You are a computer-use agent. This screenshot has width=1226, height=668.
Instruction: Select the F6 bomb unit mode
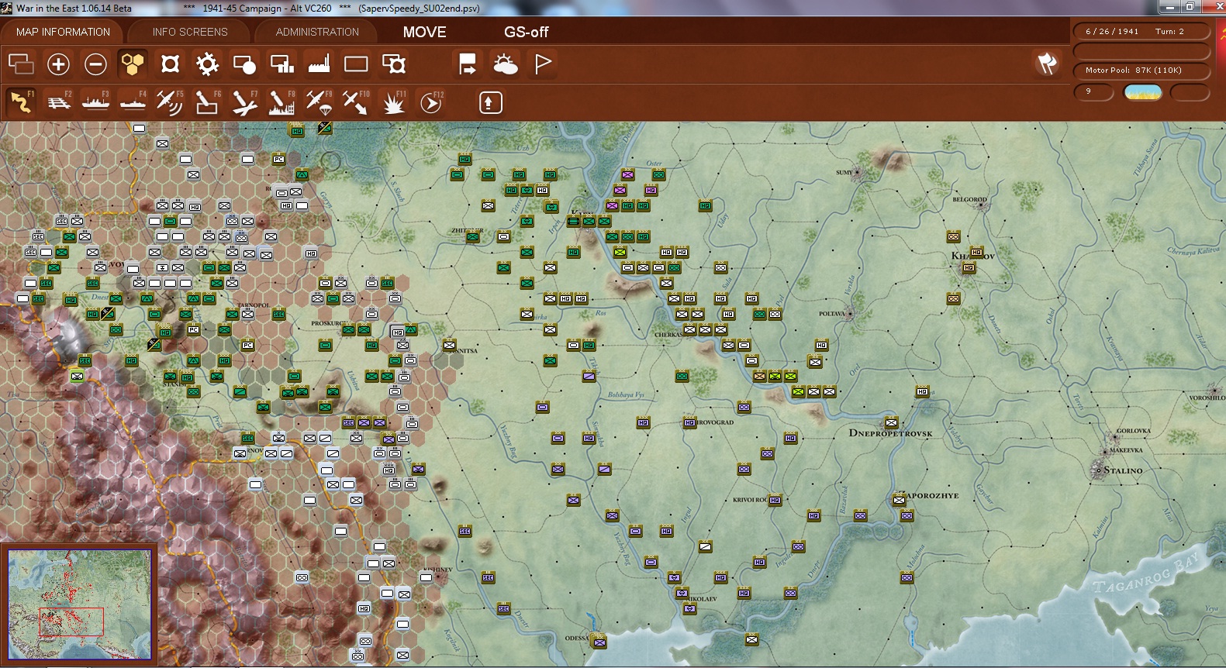tap(207, 102)
